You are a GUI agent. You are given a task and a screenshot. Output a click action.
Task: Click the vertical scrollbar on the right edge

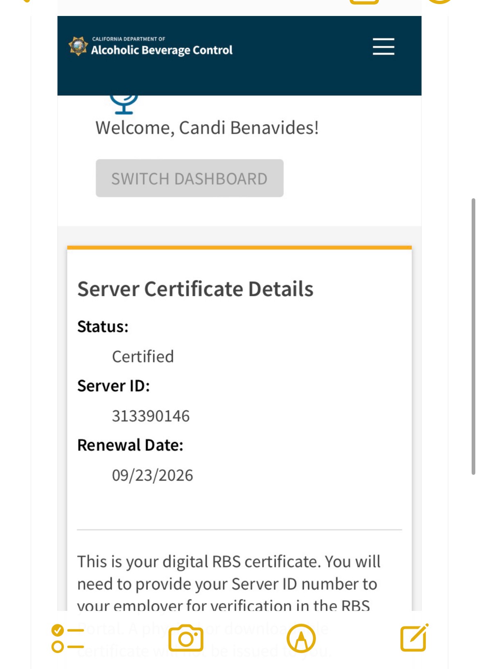pyautogui.click(x=473, y=336)
